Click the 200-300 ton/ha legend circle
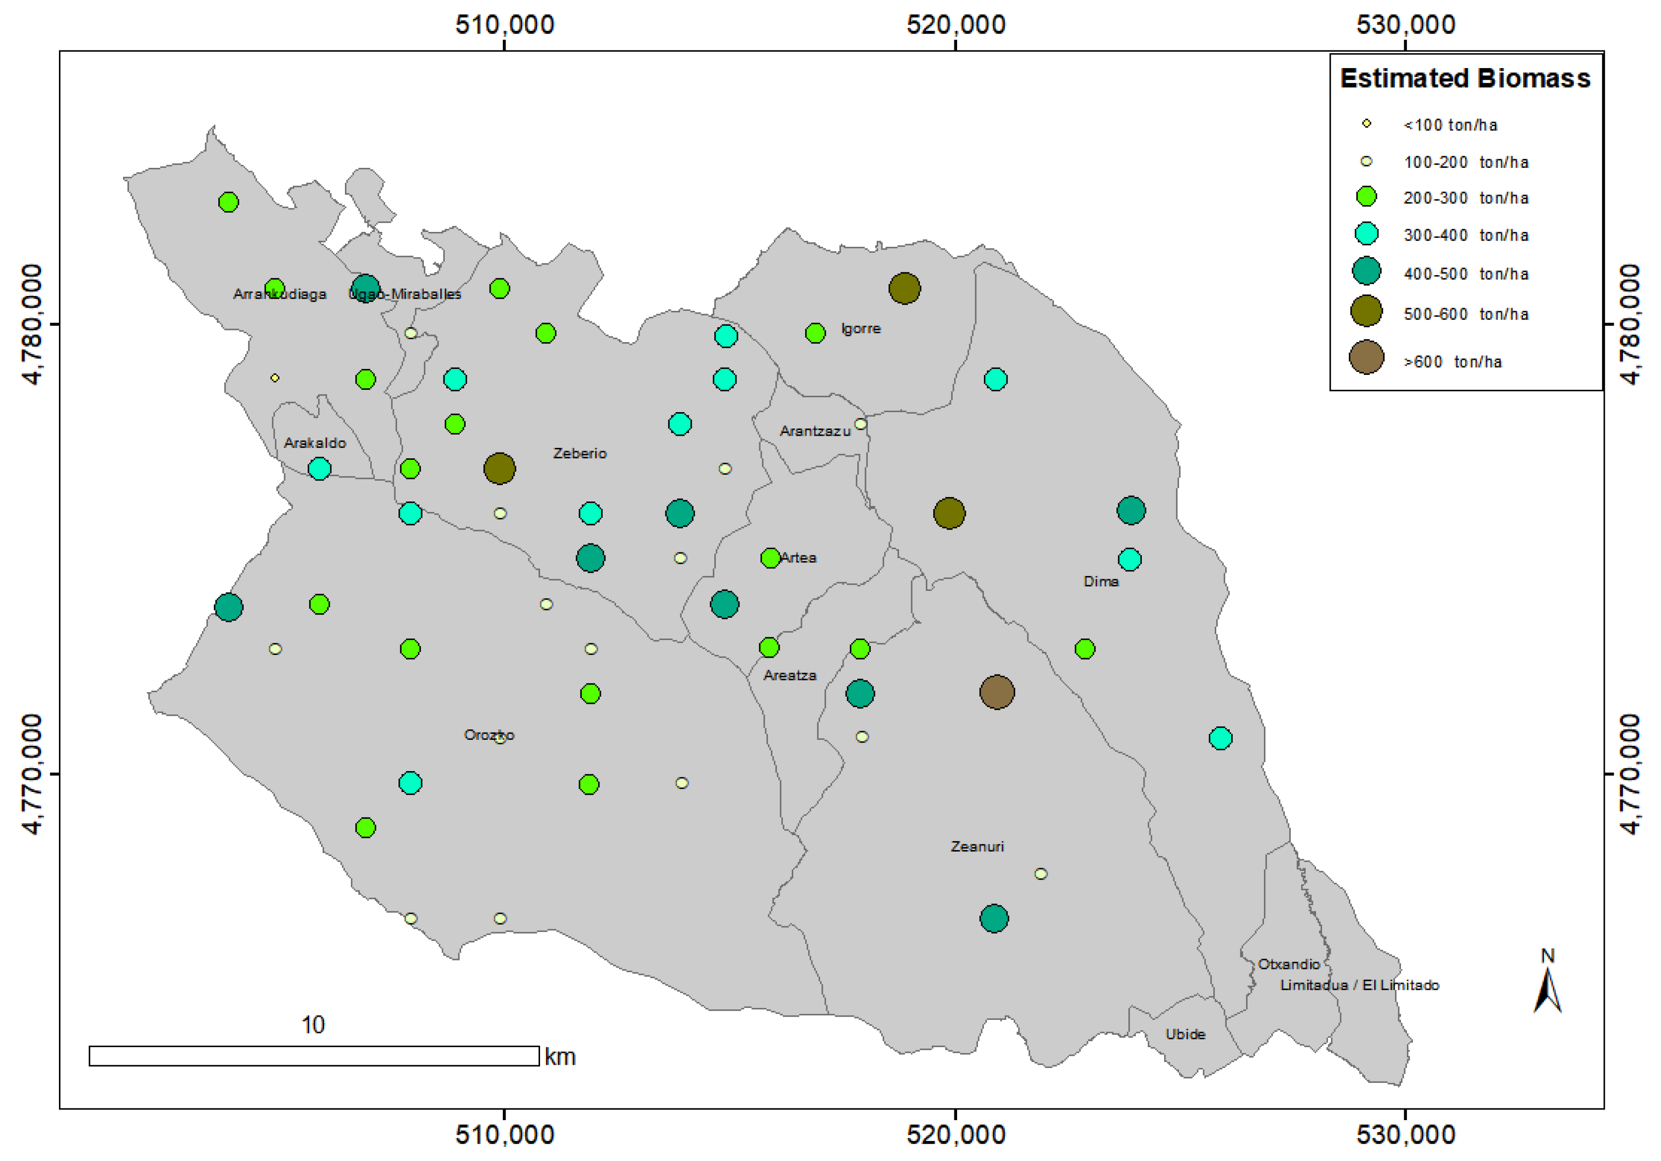 point(1366,196)
